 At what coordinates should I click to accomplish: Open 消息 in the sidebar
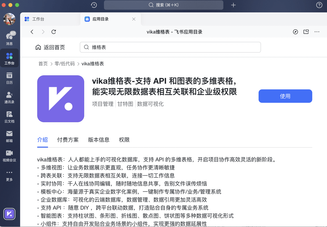[9, 39]
